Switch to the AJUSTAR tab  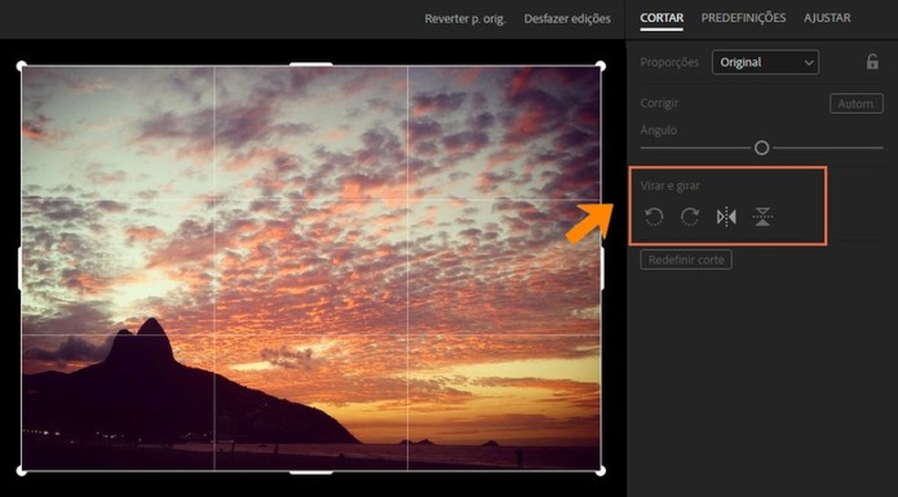pyautogui.click(x=827, y=17)
